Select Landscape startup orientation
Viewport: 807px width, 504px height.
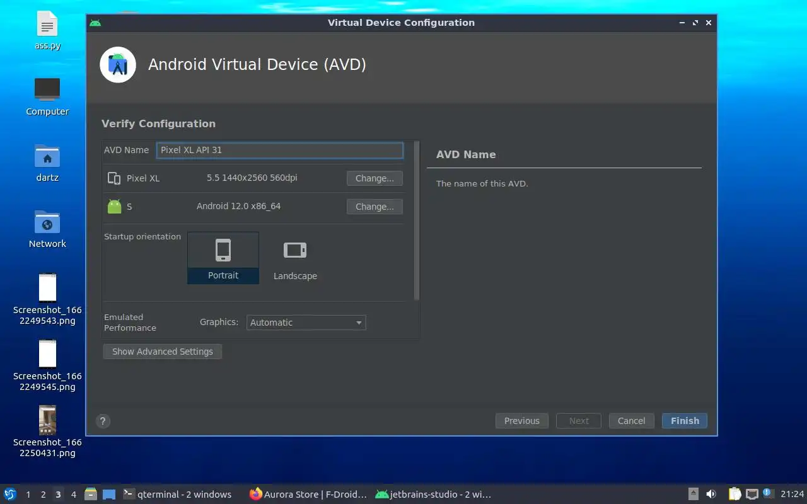pos(295,258)
